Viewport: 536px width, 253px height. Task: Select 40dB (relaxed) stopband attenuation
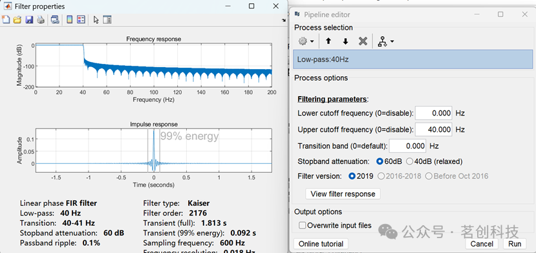[x=434, y=161]
